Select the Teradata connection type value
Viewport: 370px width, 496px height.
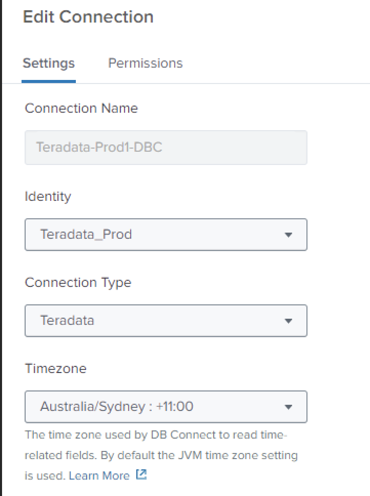(x=67, y=321)
